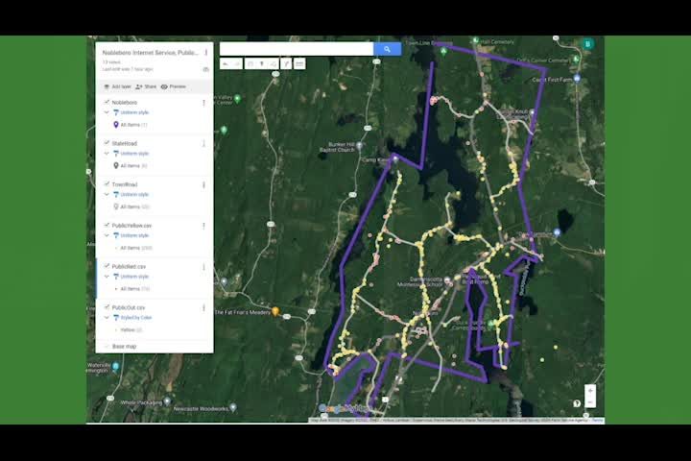Collapse the PublicOut.csv layer chevron
Viewport: 691px width, 461px height.
tap(107, 318)
